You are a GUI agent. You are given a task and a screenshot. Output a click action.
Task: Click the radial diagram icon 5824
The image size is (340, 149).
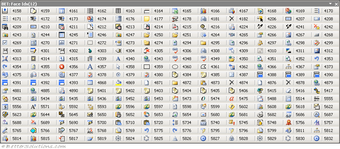point(118,138)
